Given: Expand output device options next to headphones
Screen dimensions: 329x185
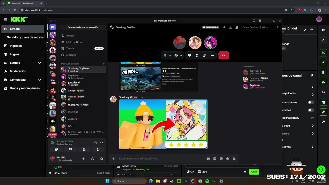Looking at the screenshot, I should 97,159.
